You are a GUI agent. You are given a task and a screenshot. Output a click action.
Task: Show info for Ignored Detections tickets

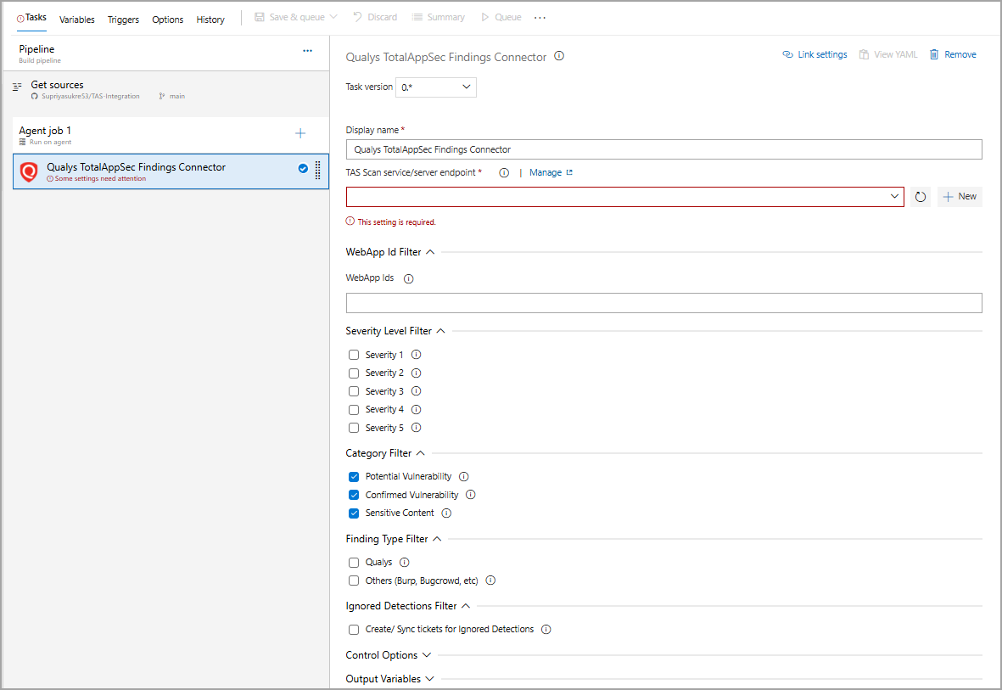[546, 629]
